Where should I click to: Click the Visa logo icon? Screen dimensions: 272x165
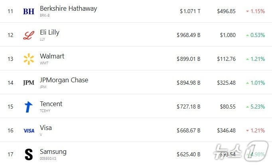[29, 130]
